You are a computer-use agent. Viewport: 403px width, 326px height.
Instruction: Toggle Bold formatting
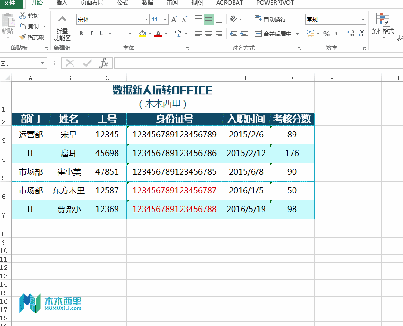tap(81, 34)
